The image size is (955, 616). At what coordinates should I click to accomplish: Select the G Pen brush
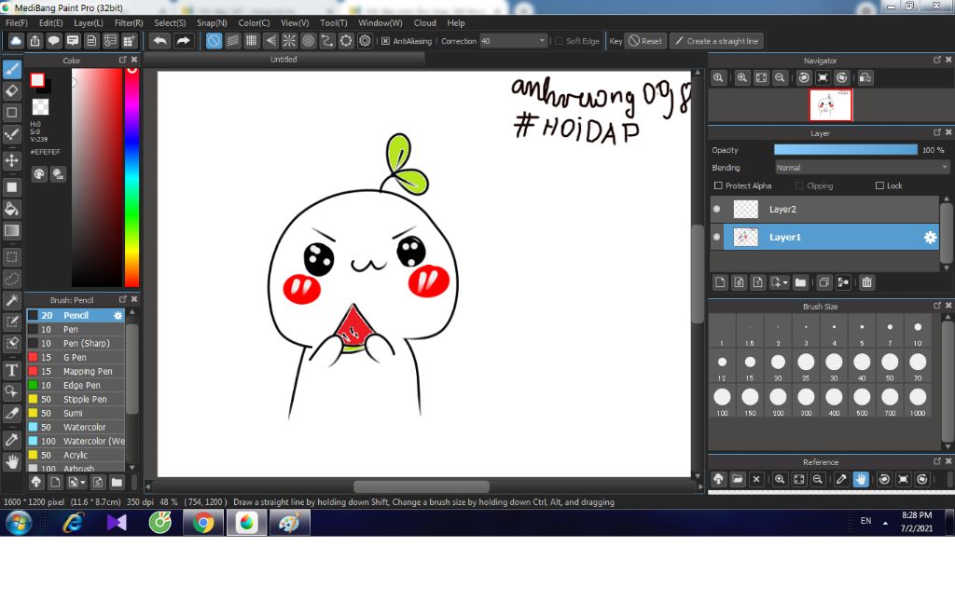click(76, 357)
